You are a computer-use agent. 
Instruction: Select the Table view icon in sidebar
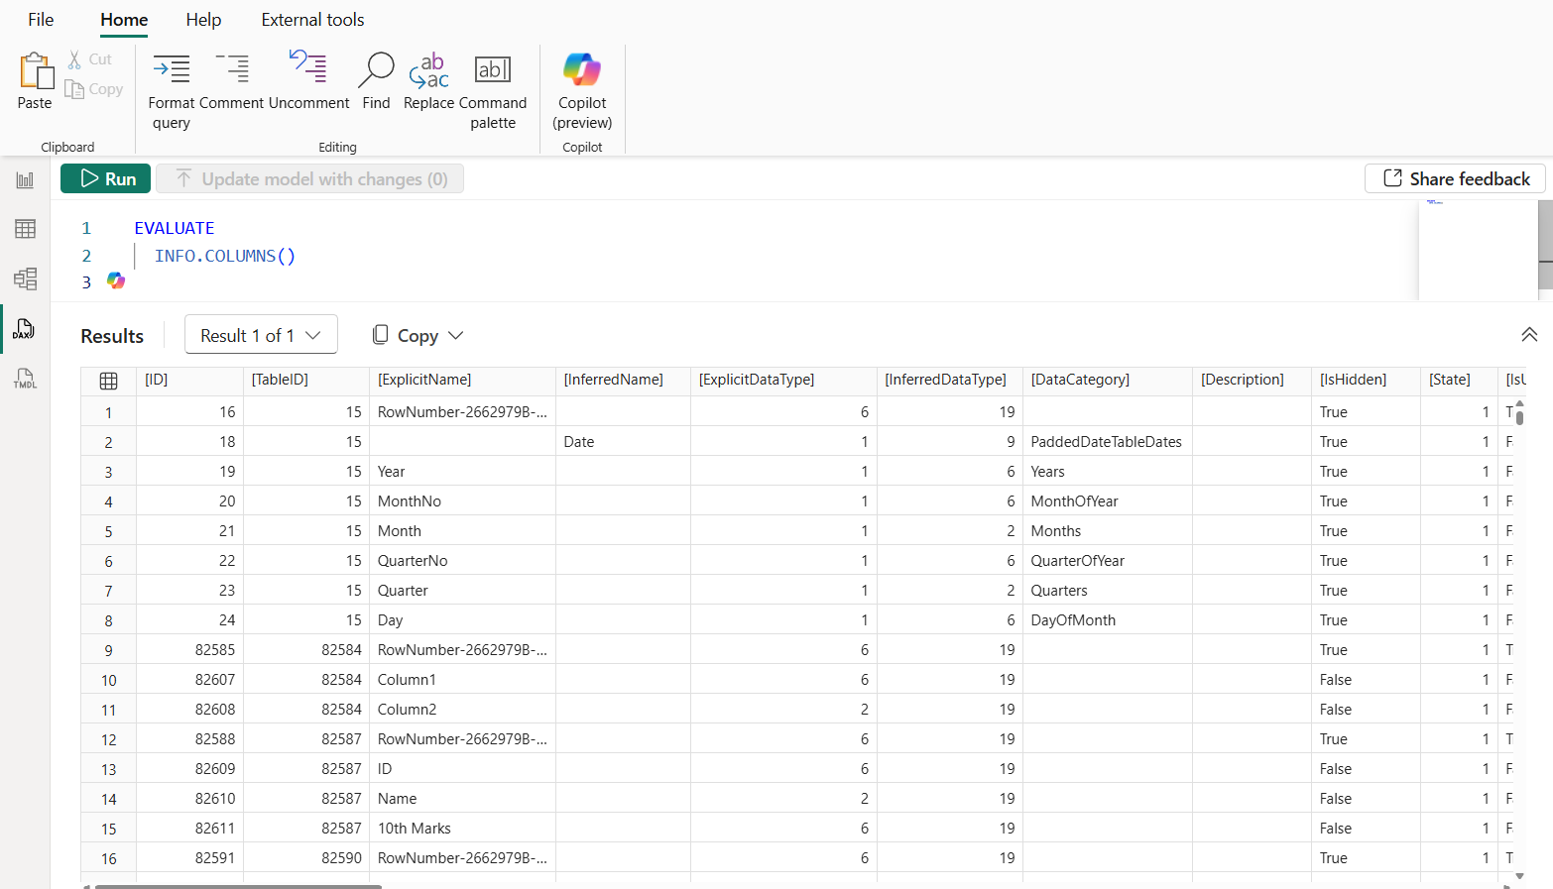point(25,228)
